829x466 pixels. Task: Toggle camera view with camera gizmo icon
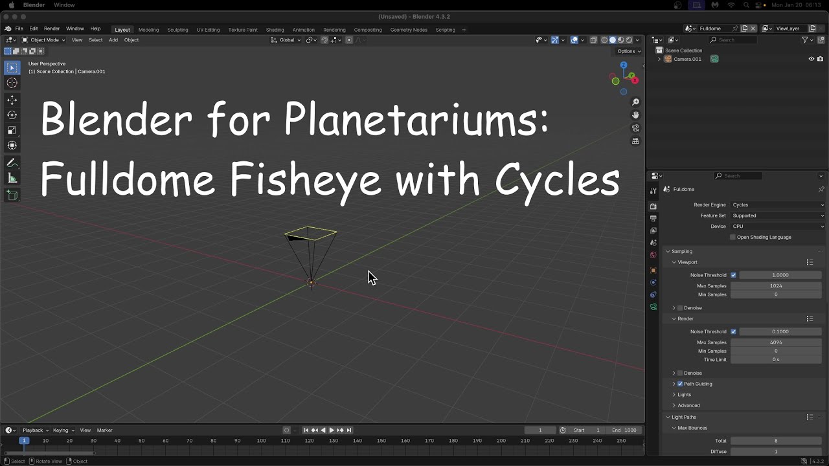point(636,128)
